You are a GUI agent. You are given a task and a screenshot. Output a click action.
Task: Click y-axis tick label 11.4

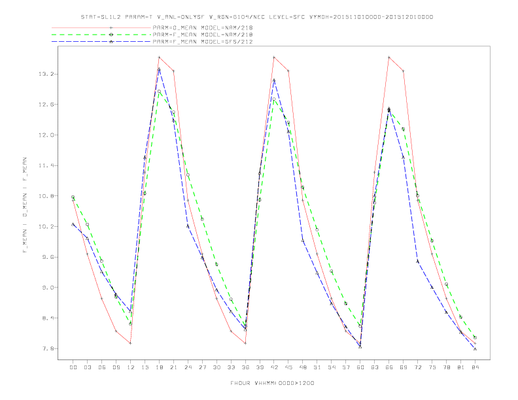tap(46, 165)
